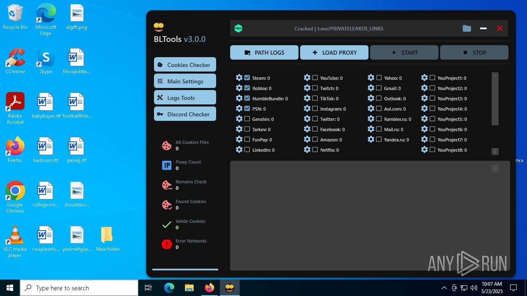This screenshot has width=527, height=296.
Task: Open settings gear for Tarkov
Action: (x=239, y=129)
